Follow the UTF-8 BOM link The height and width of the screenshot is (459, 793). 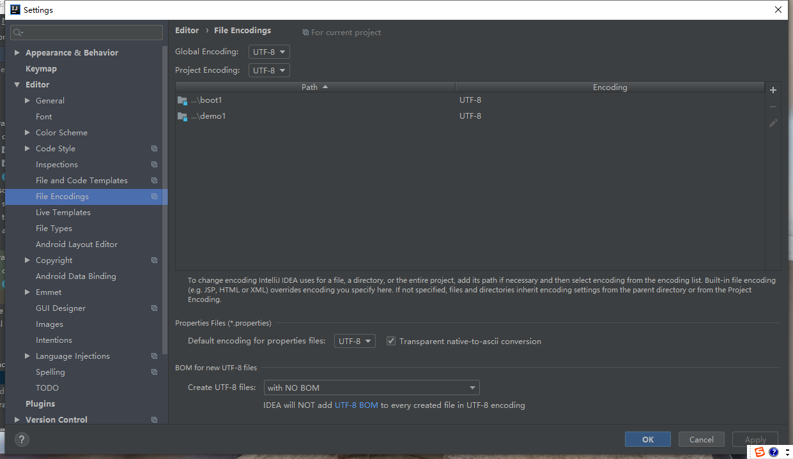point(357,405)
